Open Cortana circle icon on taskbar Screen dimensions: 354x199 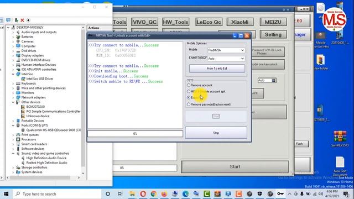tap(108, 194)
